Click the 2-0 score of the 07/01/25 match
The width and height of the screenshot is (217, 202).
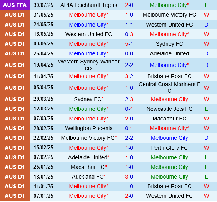[129, 196]
